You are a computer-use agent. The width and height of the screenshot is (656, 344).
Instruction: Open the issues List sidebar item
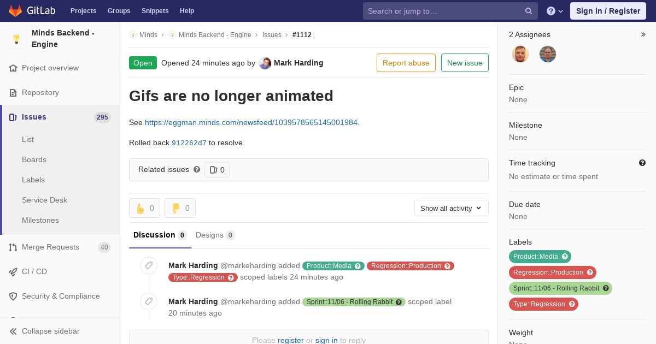pyautogui.click(x=28, y=140)
